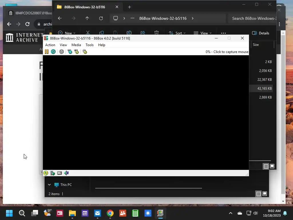
Task: Click the black emulator screen to capture mouse
Action: [146, 112]
